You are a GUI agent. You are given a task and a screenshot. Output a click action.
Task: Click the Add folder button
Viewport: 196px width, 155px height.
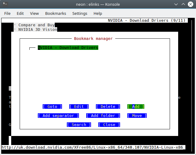(103, 116)
